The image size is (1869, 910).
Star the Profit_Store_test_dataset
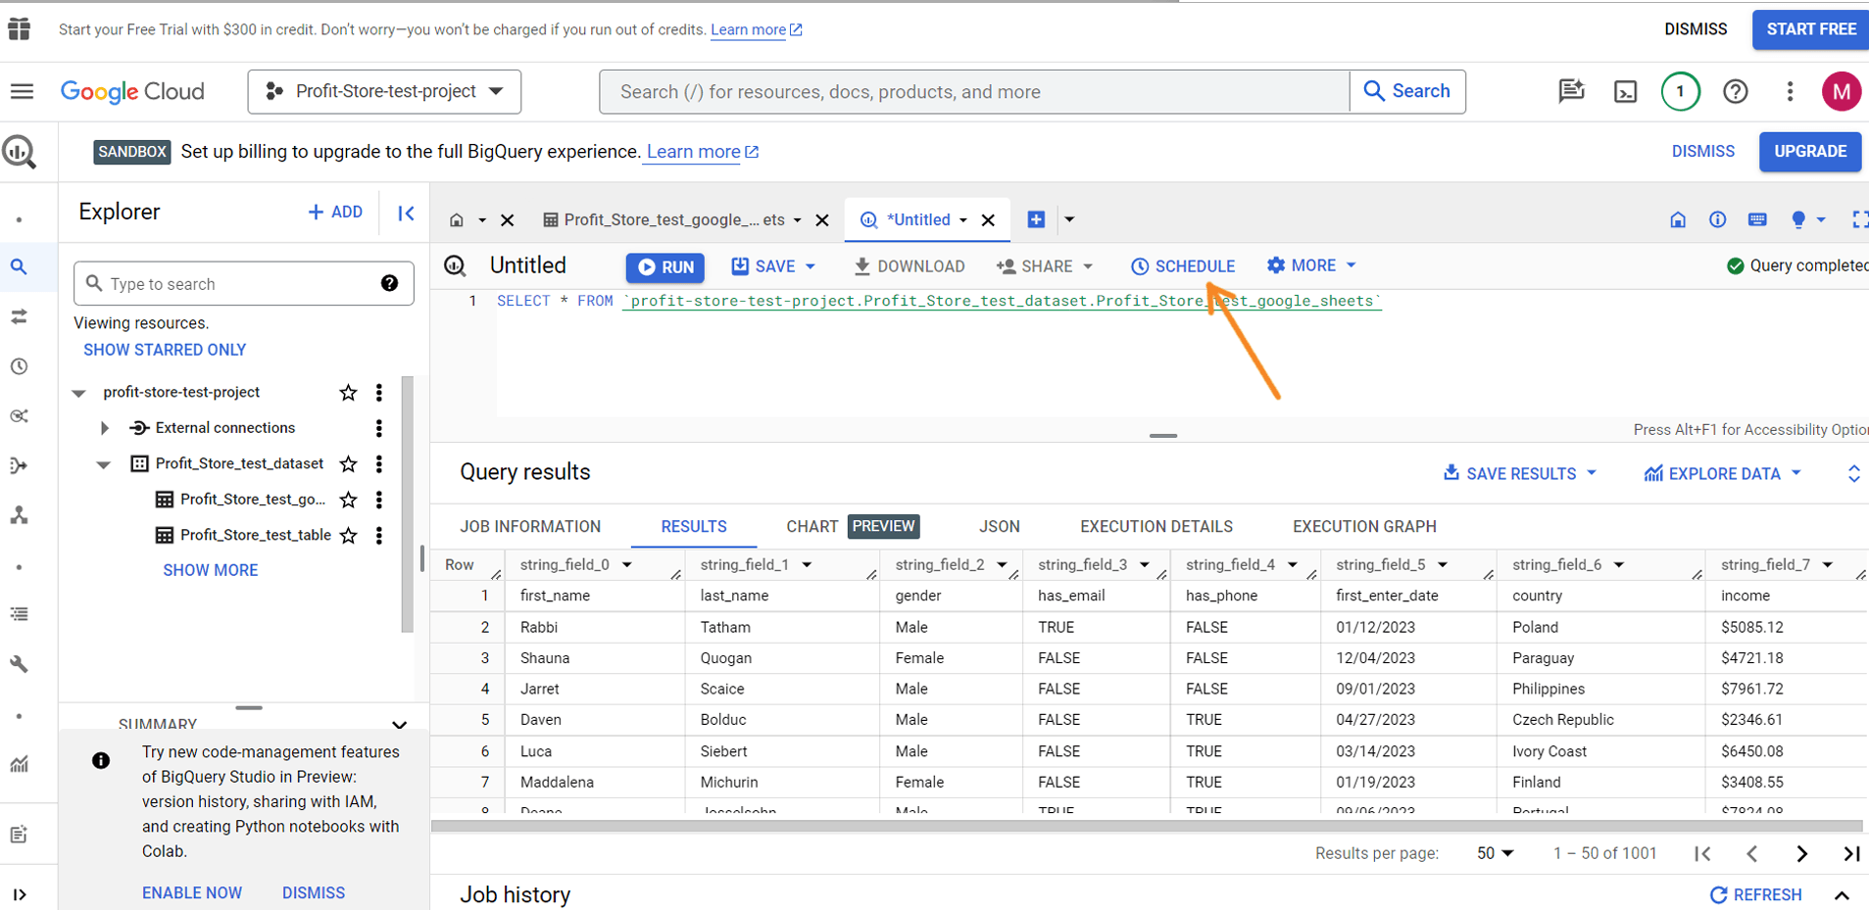(348, 464)
